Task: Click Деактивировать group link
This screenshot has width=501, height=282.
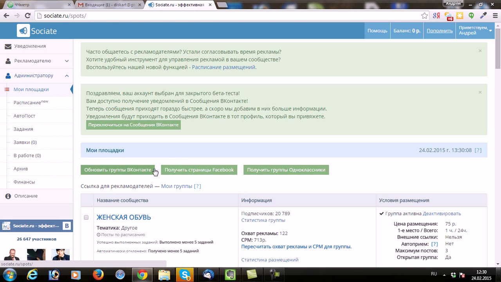Action: (x=442, y=214)
